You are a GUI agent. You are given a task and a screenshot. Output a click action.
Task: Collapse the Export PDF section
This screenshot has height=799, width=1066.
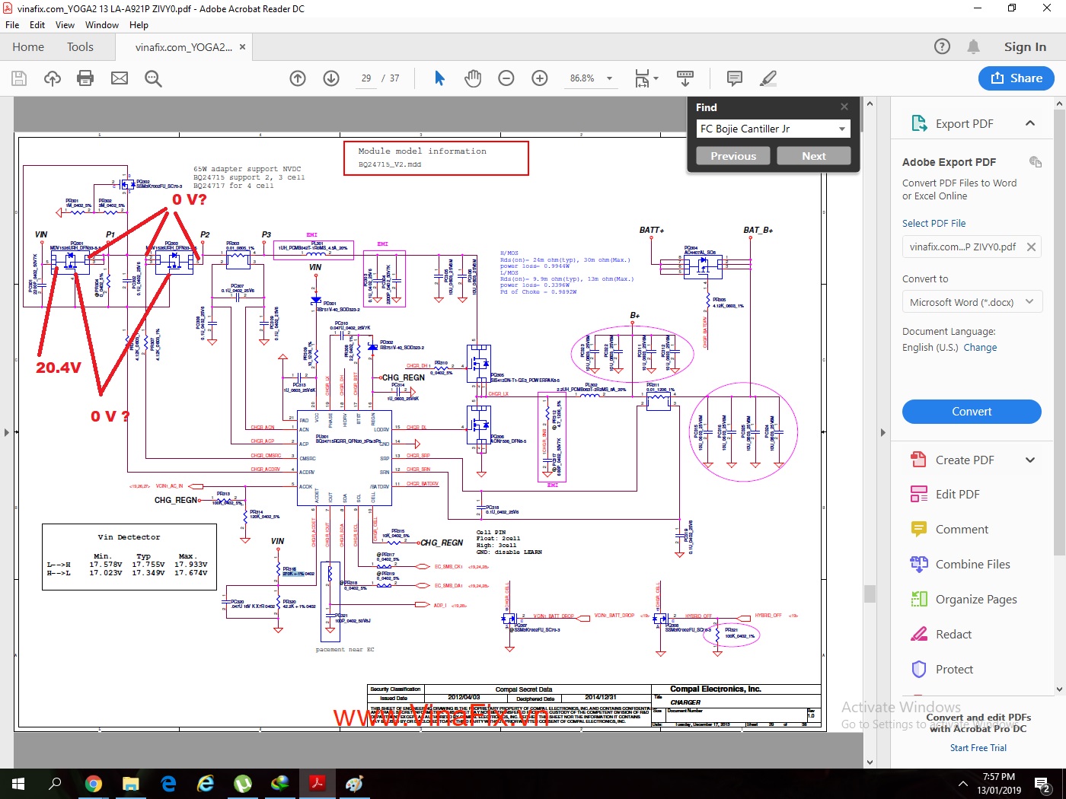(1030, 123)
